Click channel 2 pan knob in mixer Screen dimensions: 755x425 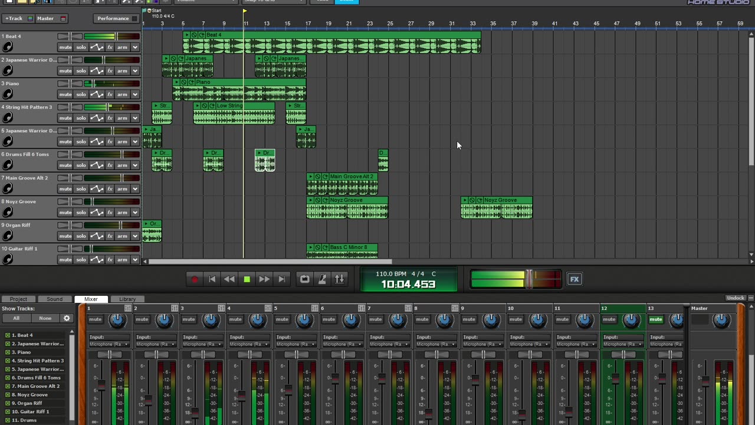tap(163, 320)
